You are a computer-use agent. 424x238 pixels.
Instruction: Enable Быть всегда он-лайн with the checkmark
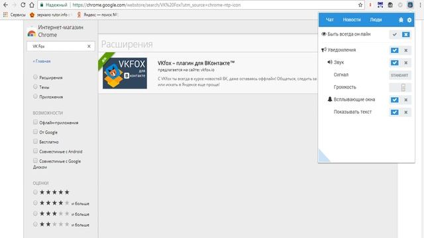pos(395,34)
